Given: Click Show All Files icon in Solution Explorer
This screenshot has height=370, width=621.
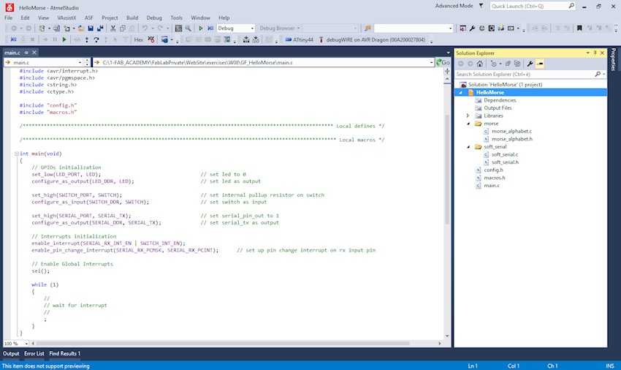Looking at the screenshot, I should click(x=517, y=64).
